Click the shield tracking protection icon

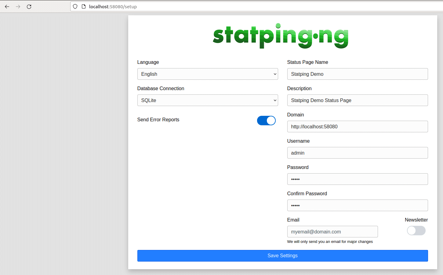75,6
